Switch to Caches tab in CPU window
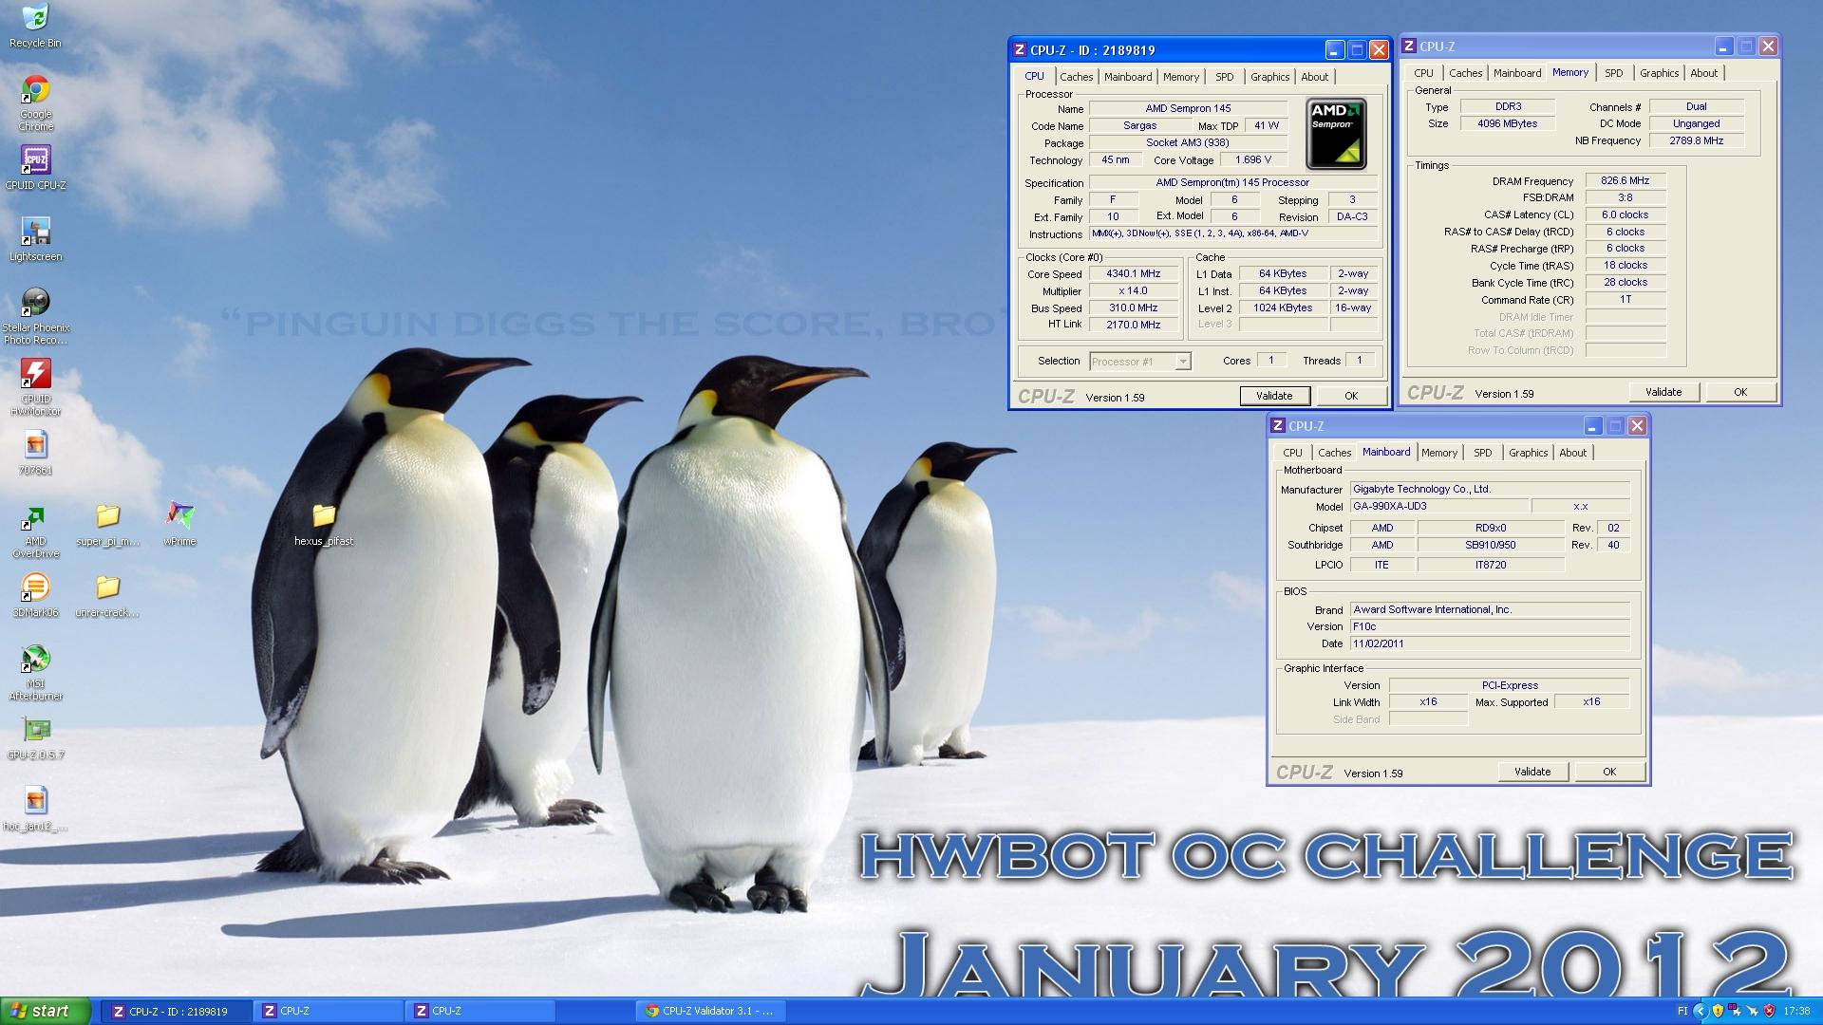Image resolution: width=1823 pixels, height=1025 pixels. tap(1076, 77)
